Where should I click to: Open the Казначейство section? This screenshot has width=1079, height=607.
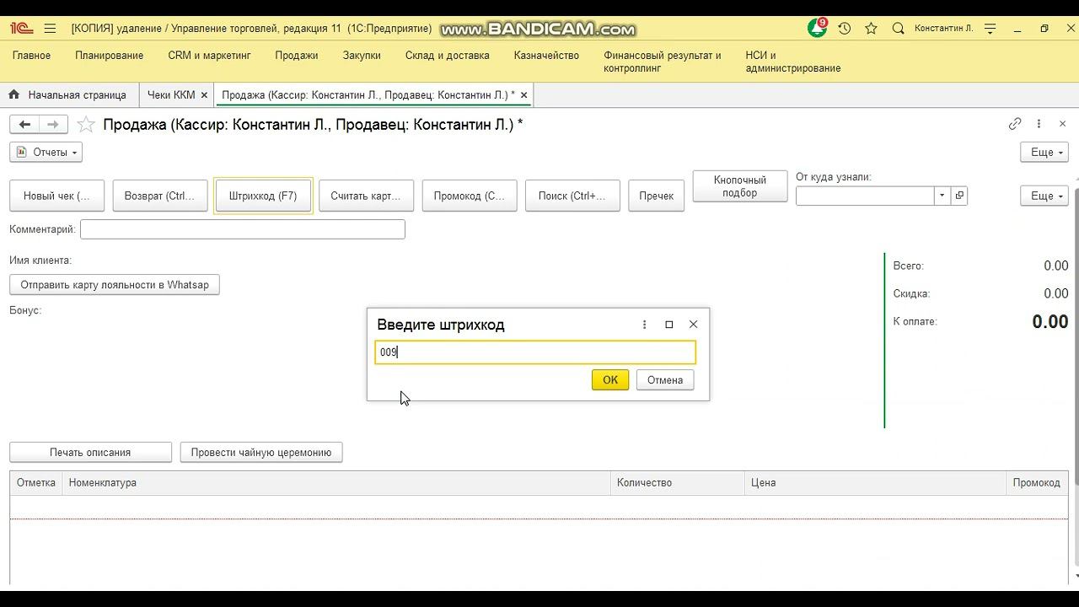[x=546, y=56]
